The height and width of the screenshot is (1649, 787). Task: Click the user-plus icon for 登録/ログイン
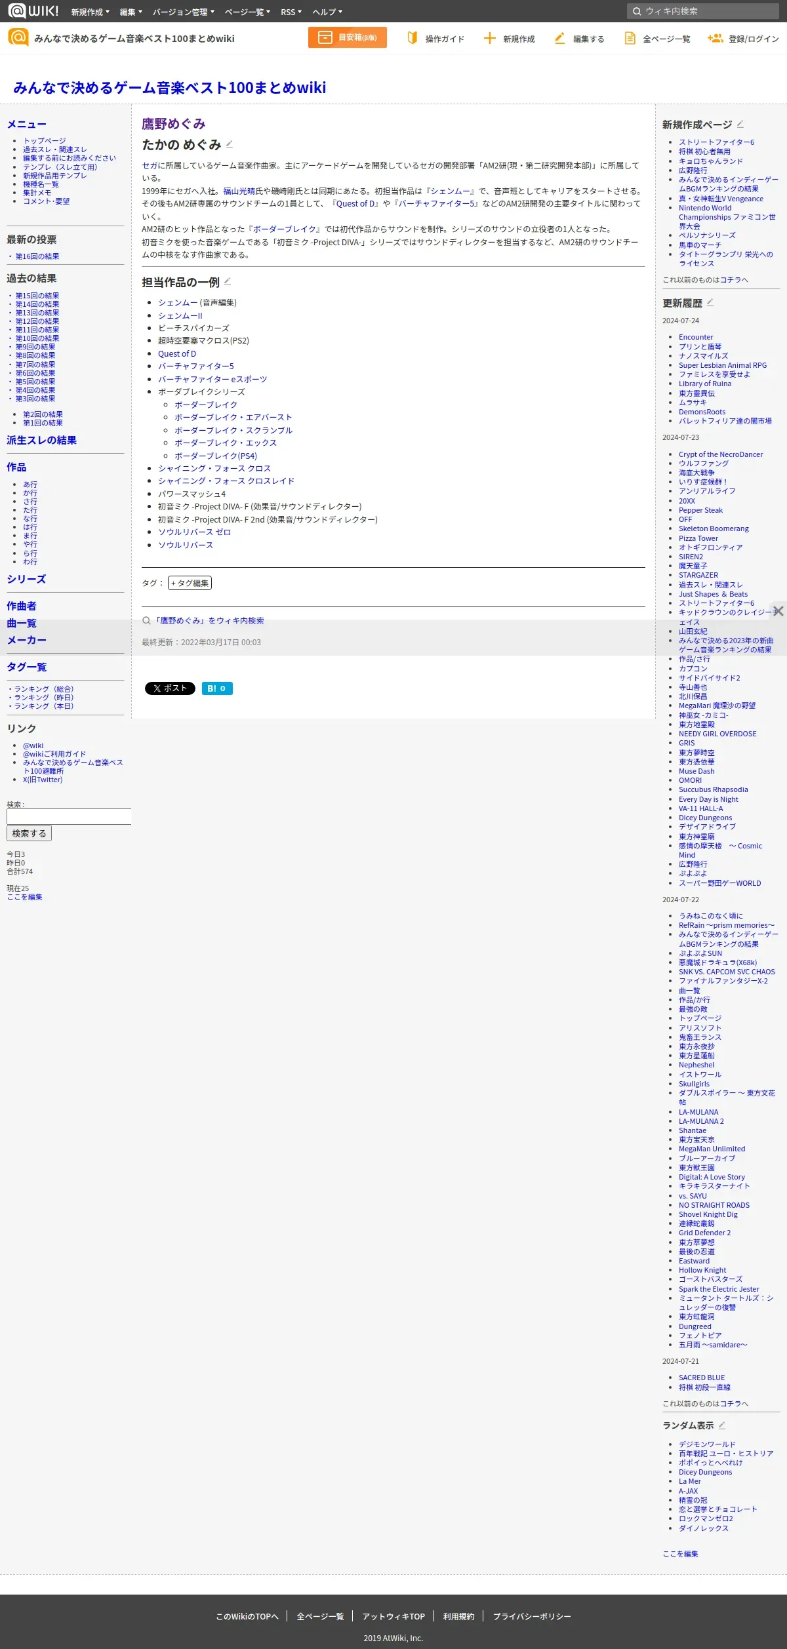[x=715, y=38]
